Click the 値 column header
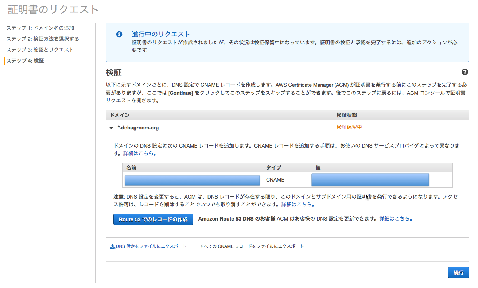478x288 pixels. coord(318,167)
